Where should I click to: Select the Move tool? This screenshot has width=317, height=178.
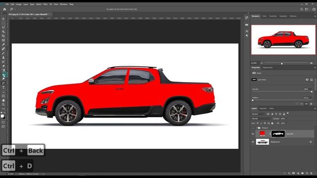click(3, 19)
